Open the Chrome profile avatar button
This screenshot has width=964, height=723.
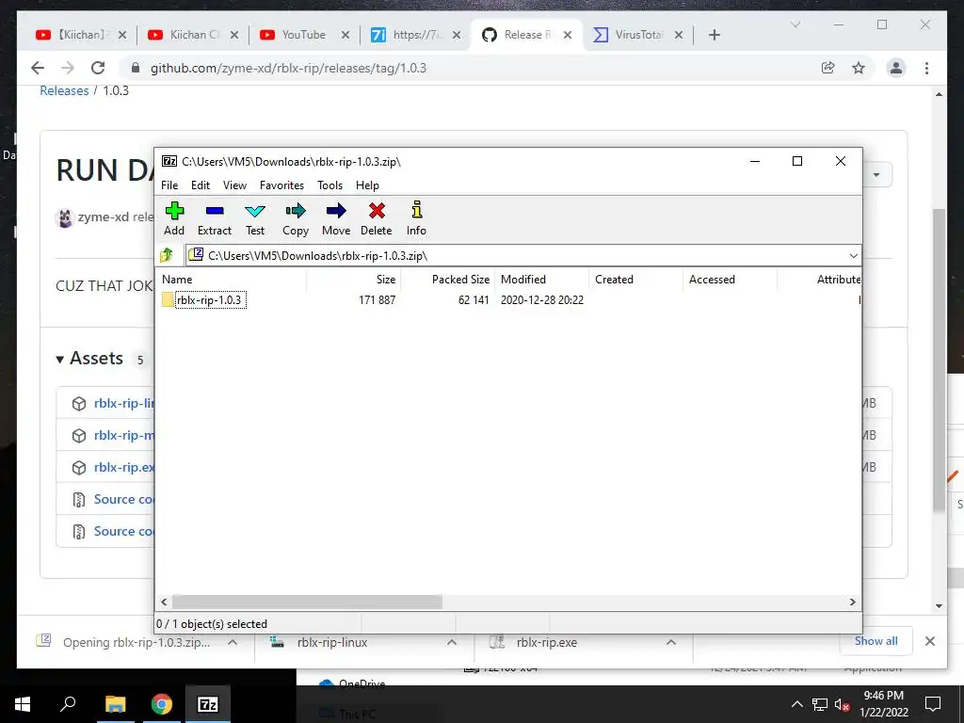click(x=896, y=68)
